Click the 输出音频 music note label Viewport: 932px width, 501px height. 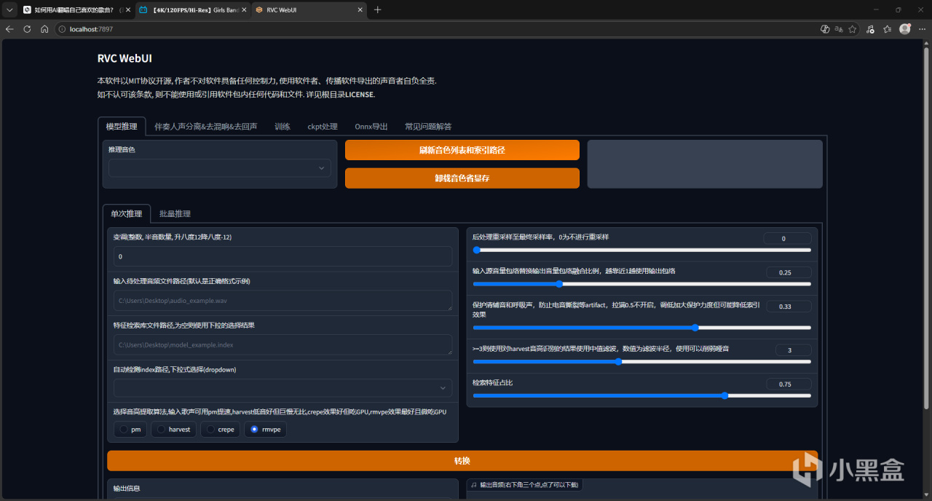[524, 484]
